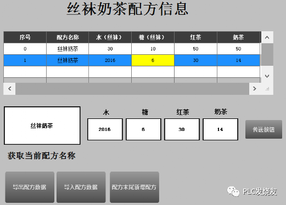Click the cell 2016 in row 1

(x=110, y=60)
